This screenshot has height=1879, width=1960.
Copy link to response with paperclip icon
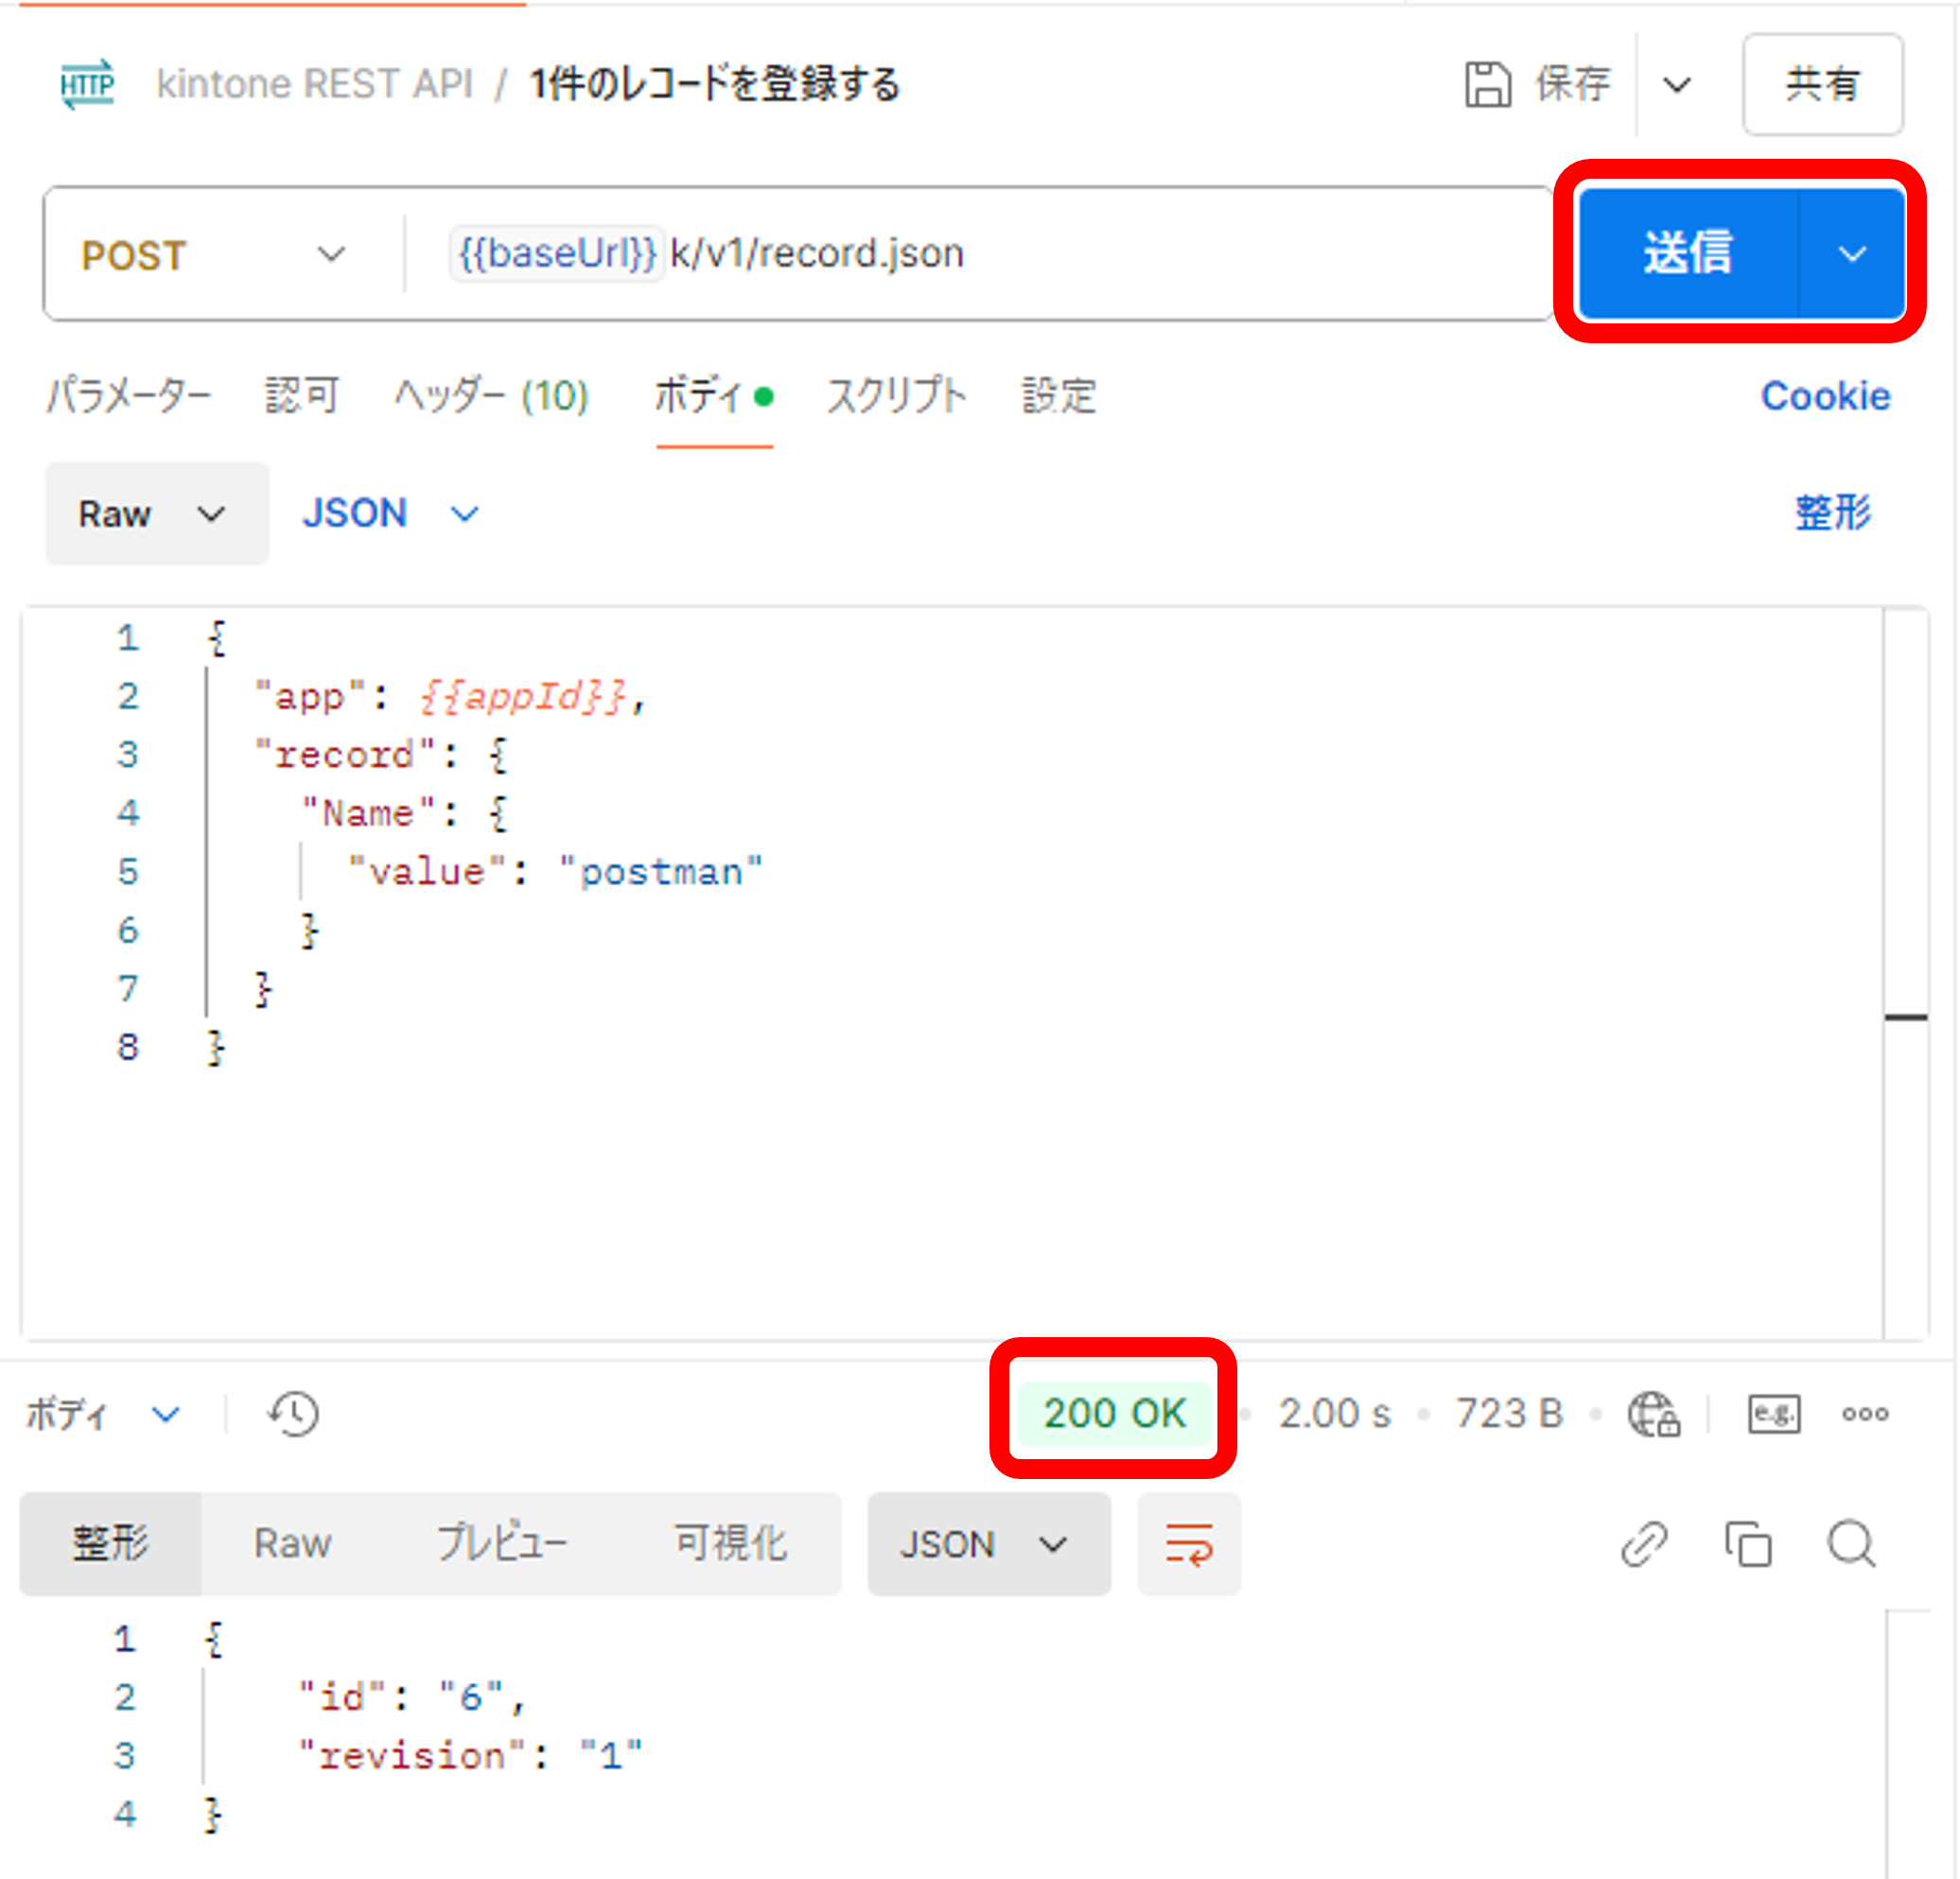[x=1645, y=1544]
